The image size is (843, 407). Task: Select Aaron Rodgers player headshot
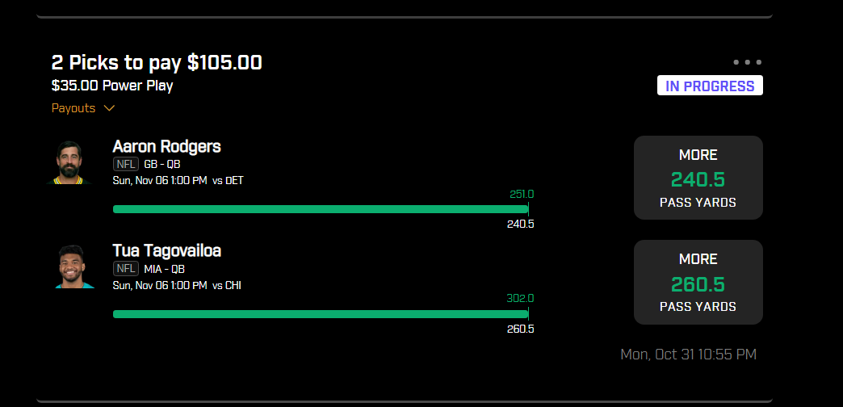tap(69, 162)
